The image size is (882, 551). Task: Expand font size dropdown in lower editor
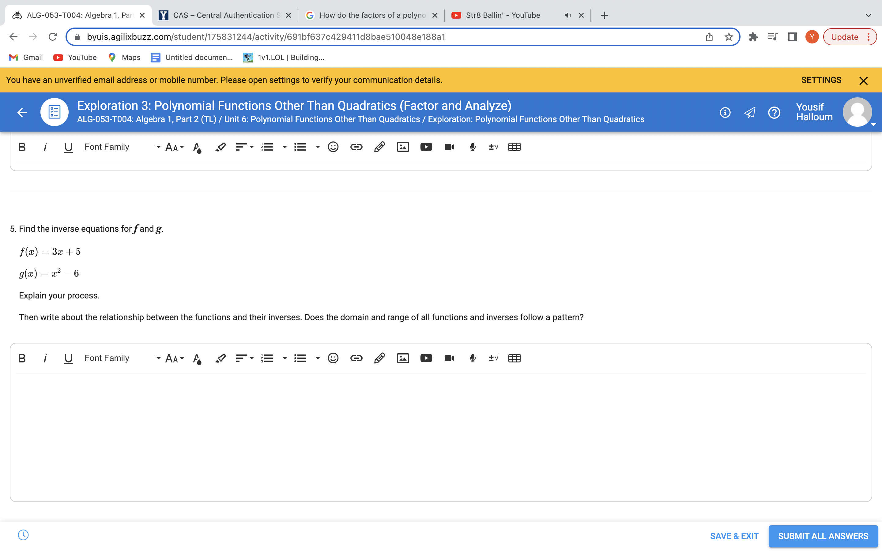tap(175, 358)
